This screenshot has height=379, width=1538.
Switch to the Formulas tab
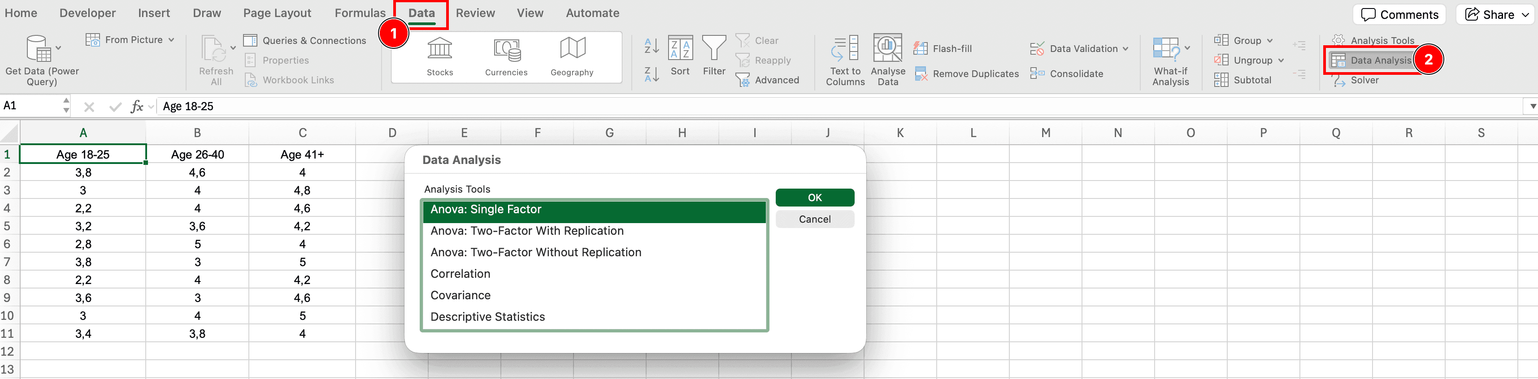tap(360, 13)
